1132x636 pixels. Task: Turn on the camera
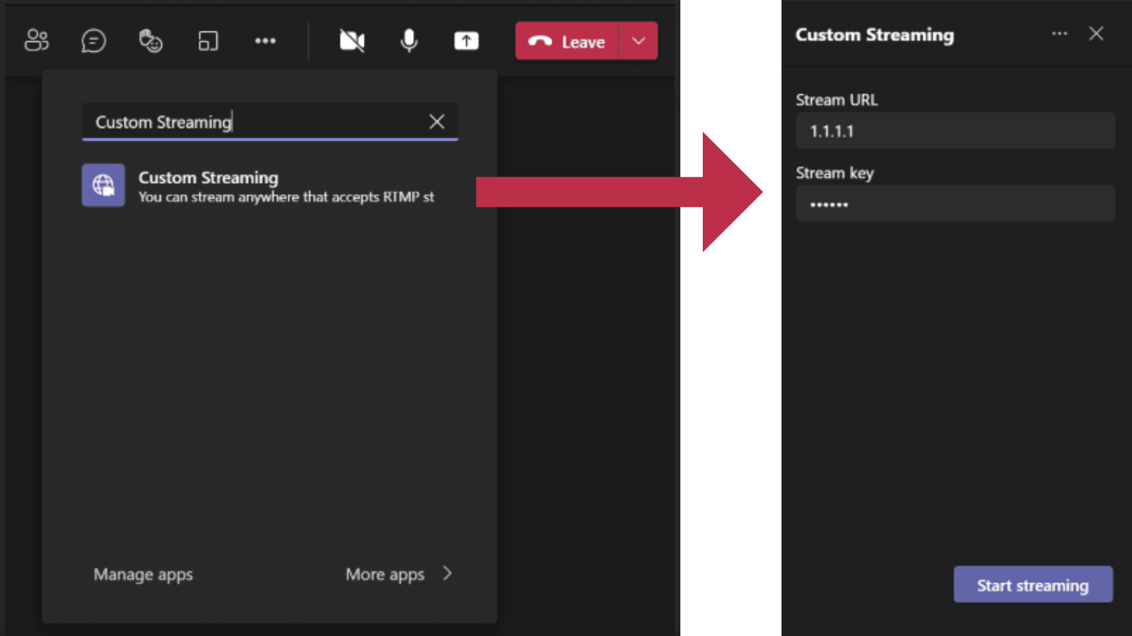pos(352,41)
